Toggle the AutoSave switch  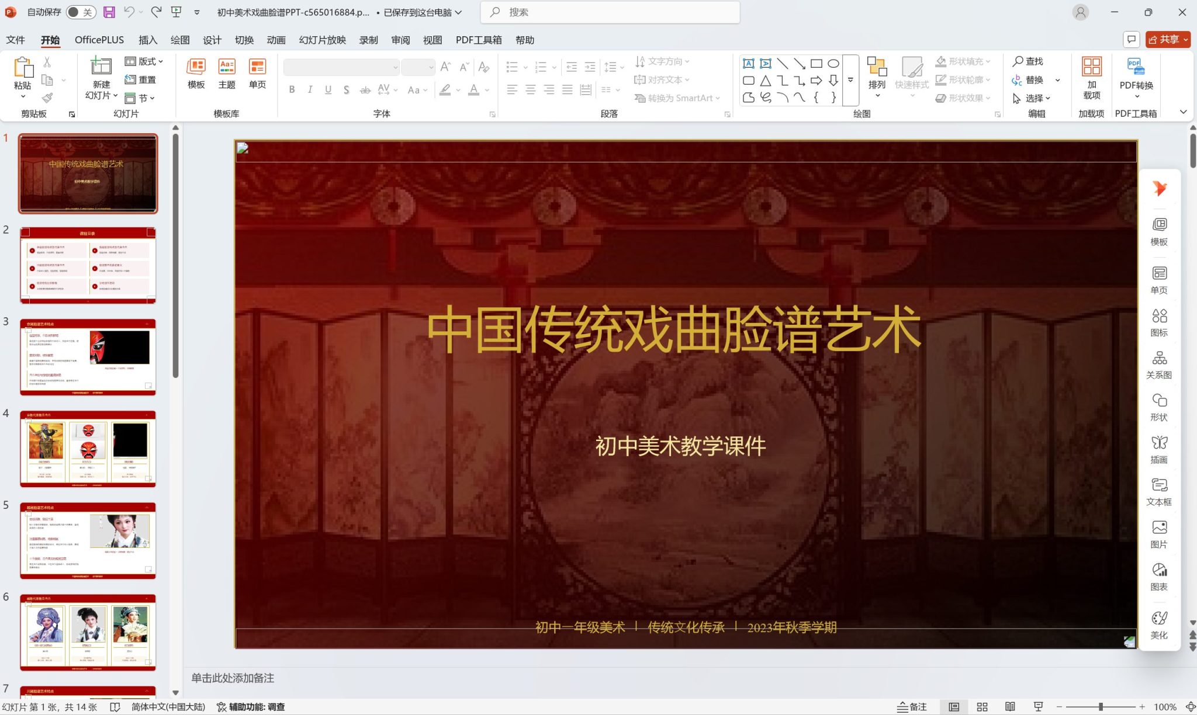point(80,12)
